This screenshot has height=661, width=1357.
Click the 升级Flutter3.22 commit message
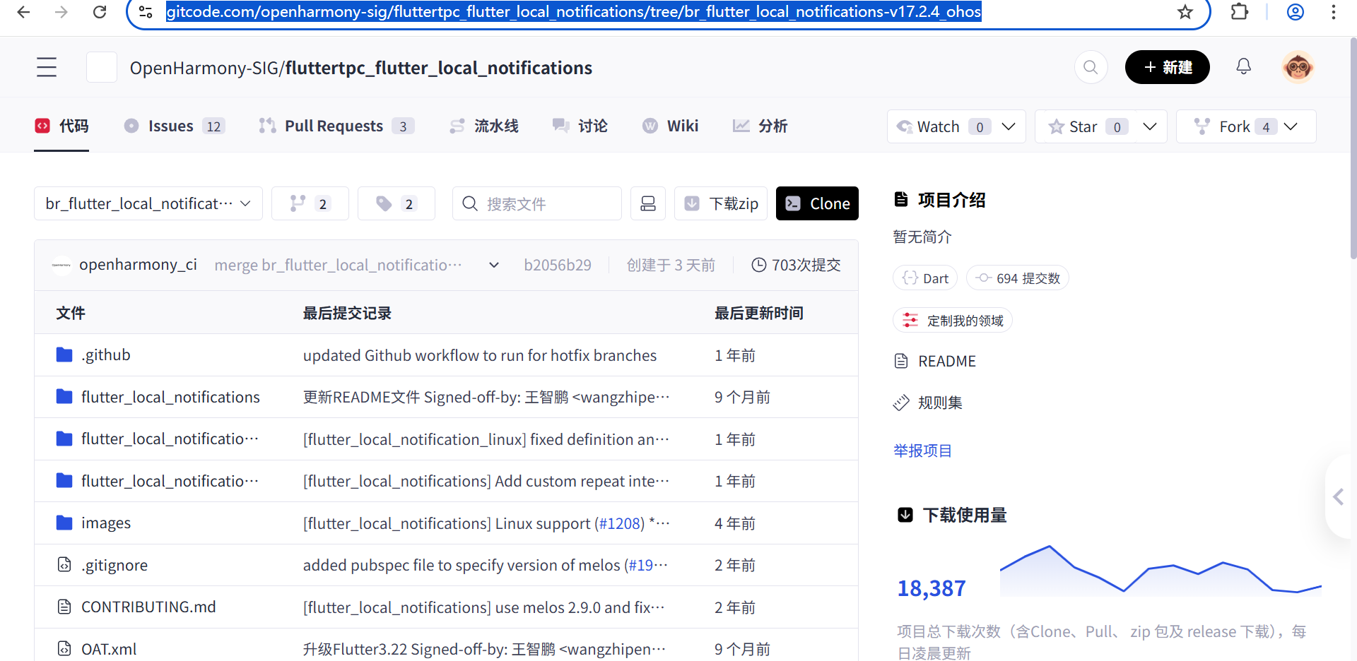(484, 649)
